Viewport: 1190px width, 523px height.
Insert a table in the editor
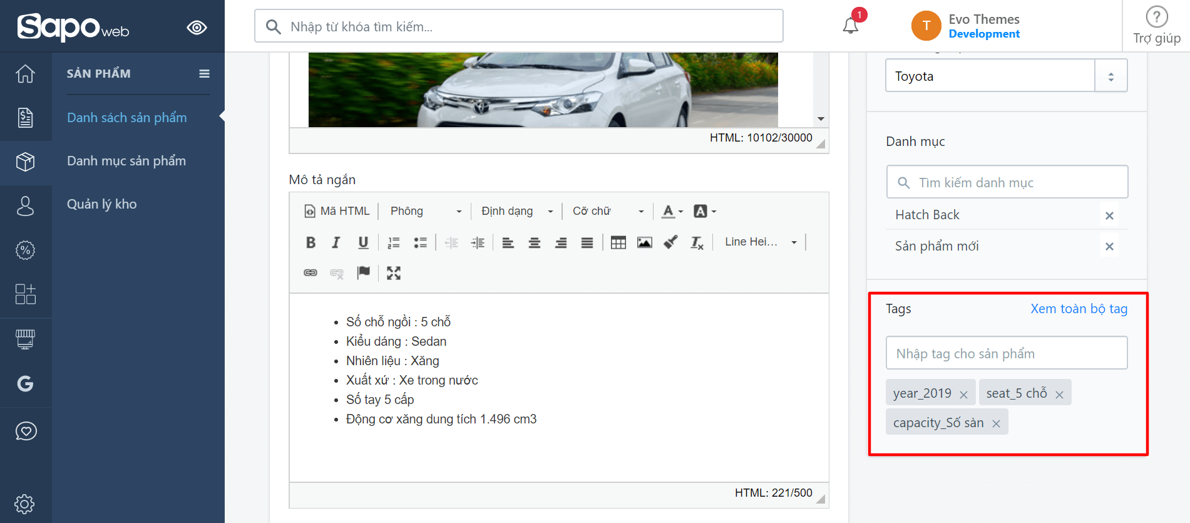(618, 242)
